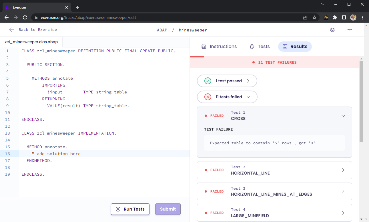Share this page via address bar icon

(x=305, y=17)
